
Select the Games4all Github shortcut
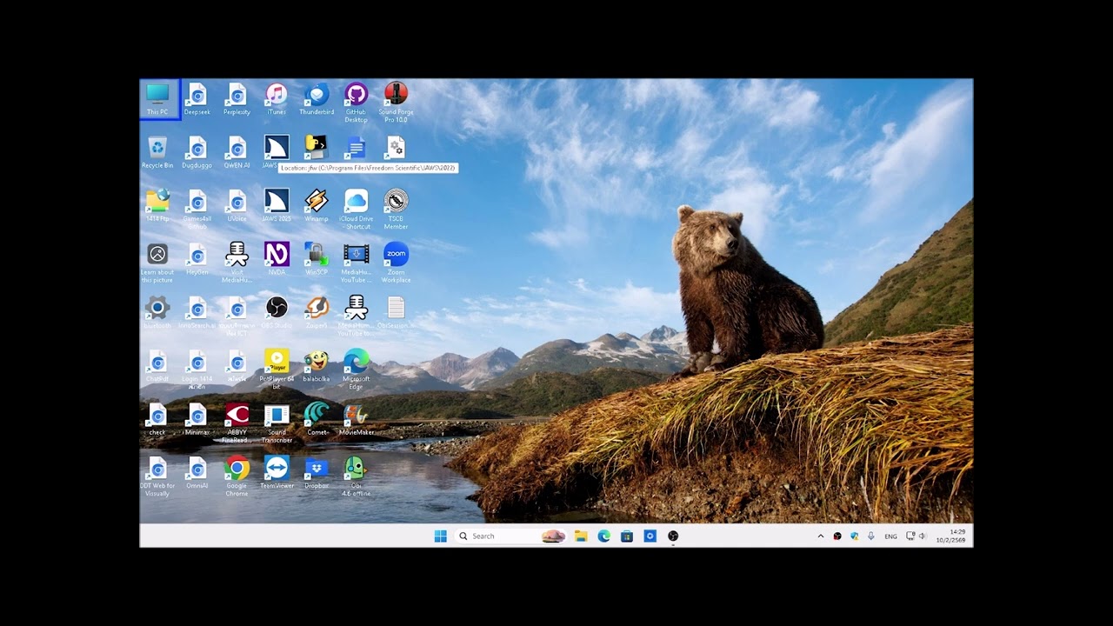(x=197, y=210)
